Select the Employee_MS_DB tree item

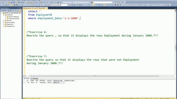(14, 19)
